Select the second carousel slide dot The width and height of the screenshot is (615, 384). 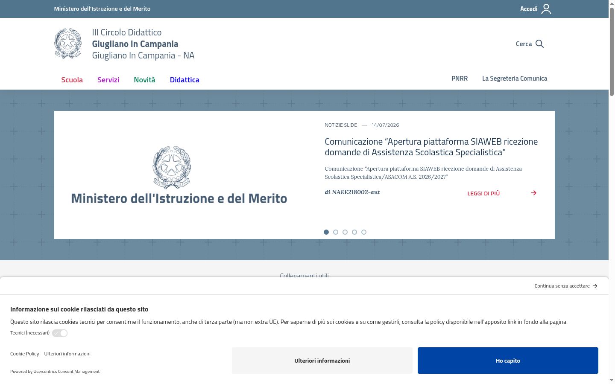pos(336,232)
